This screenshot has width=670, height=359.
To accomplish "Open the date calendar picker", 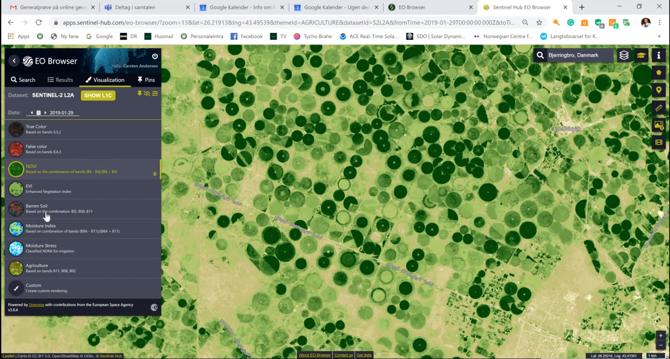I will point(38,113).
